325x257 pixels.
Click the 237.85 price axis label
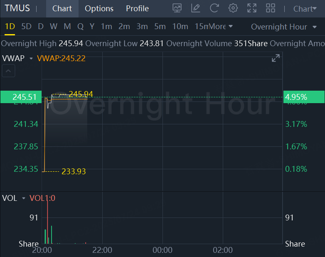pyautogui.click(x=26, y=147)
